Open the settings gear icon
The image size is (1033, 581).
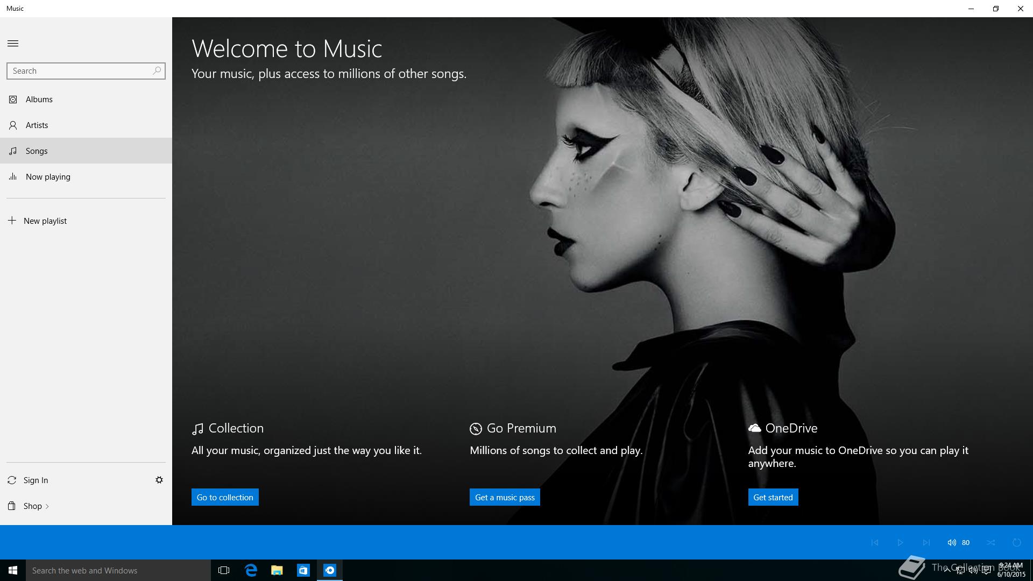point(159,480)
